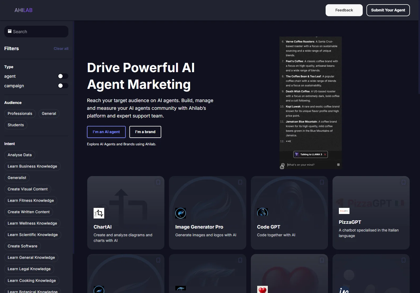The image size is (420, 293).
Task: Click I'm a brand button
Action: coord(145,132)
